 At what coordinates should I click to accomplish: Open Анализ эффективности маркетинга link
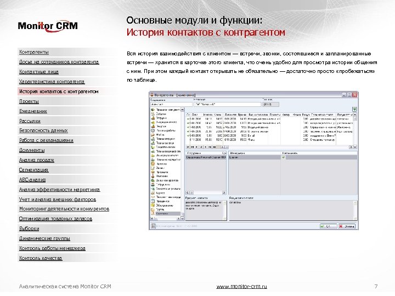pyautogui.click(x=59, y=189)
